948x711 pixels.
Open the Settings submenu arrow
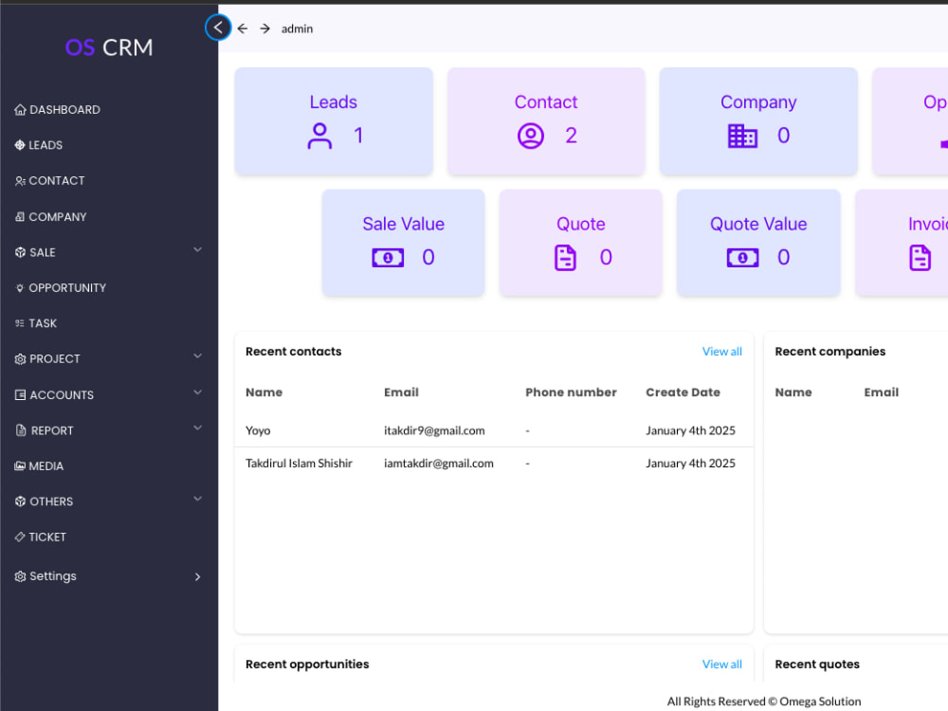click(x=198, y=576)
